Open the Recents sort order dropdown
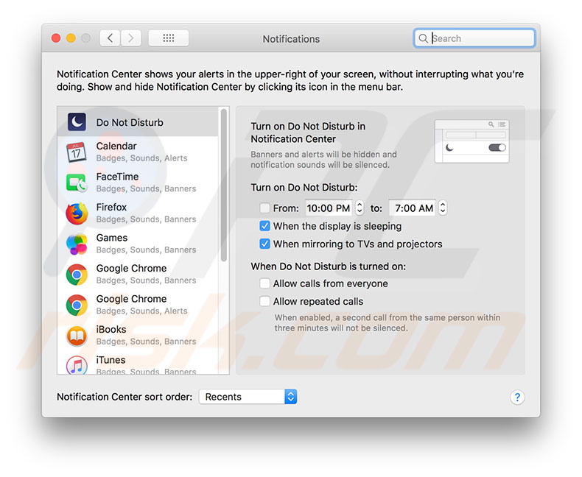 point(248,397)
